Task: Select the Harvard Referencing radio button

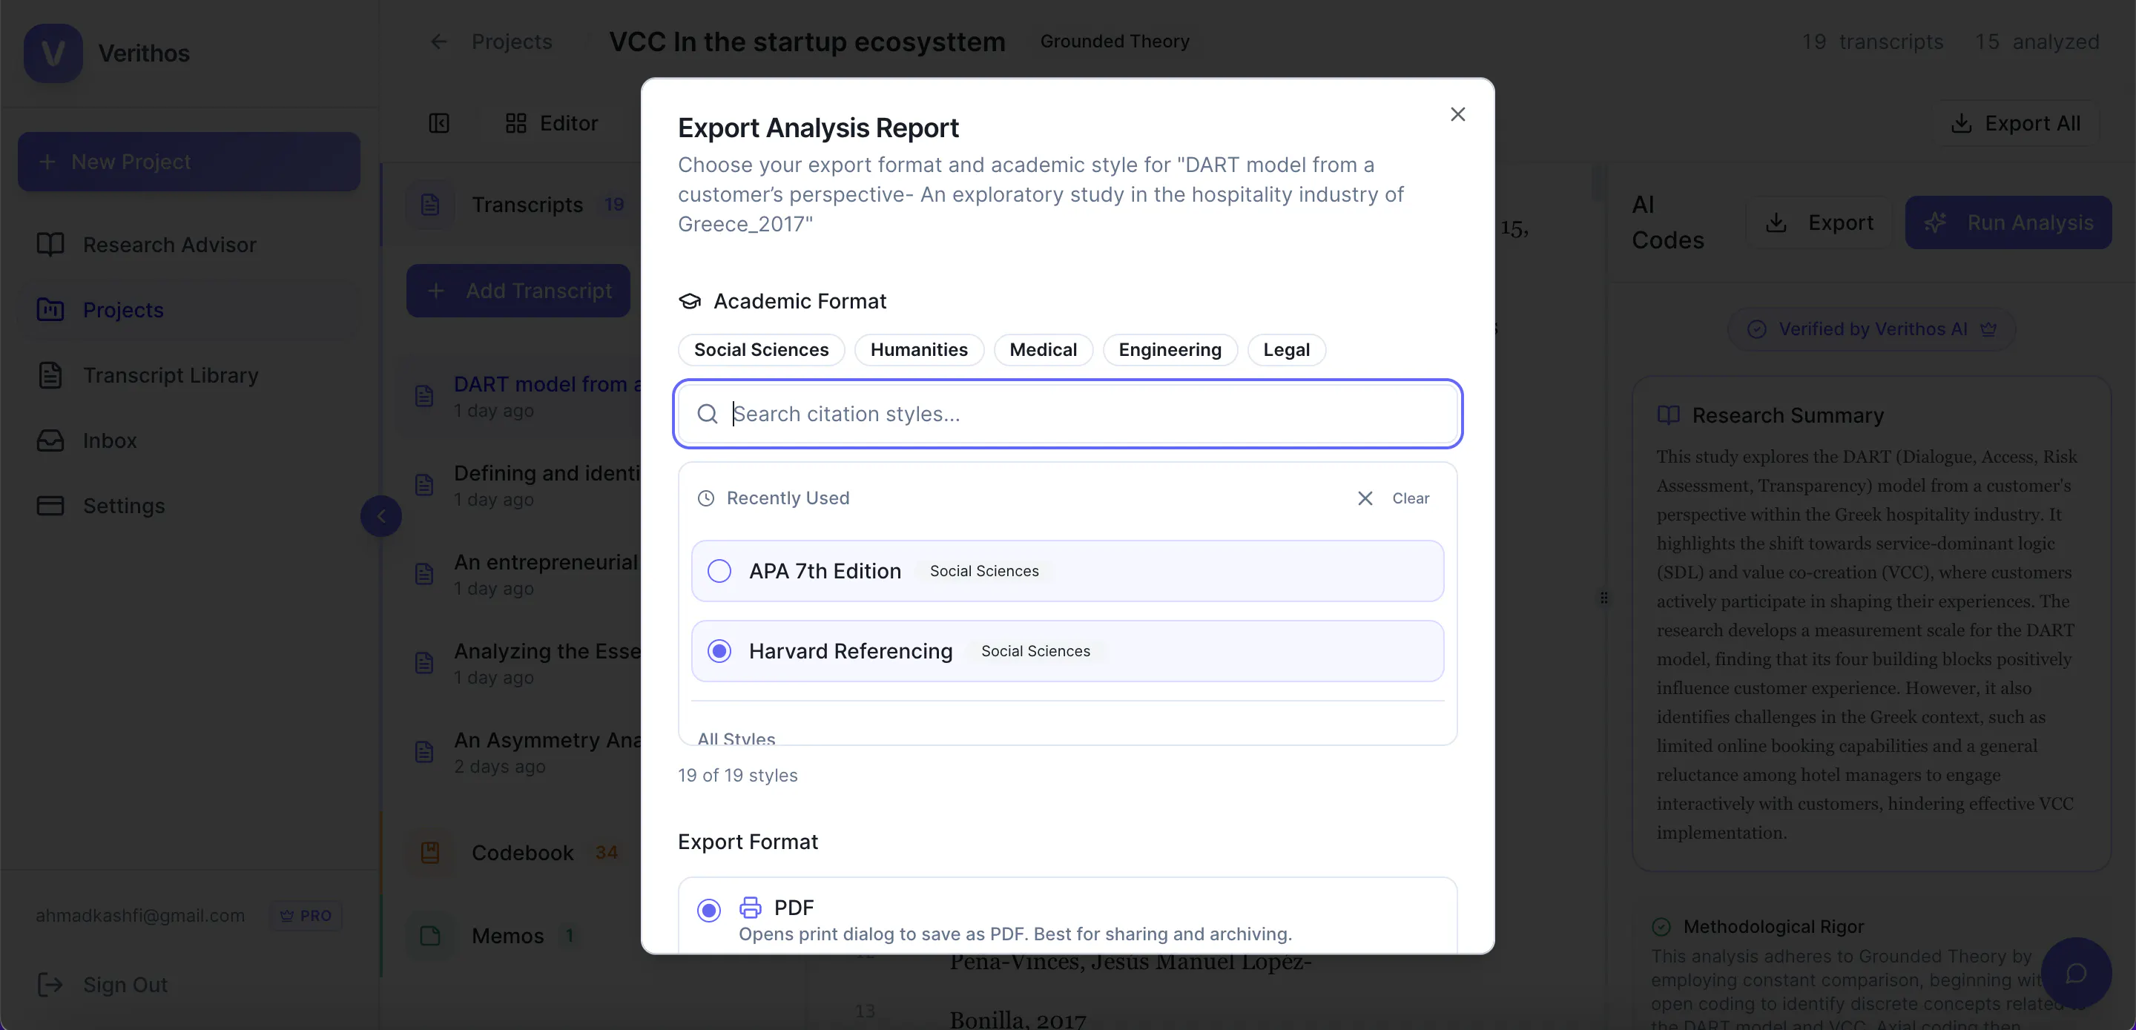Action: tap(719, 652)
